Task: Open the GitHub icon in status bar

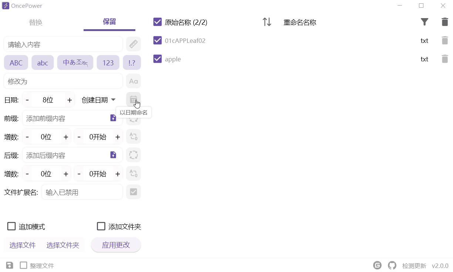Action: tap(392, 265)
